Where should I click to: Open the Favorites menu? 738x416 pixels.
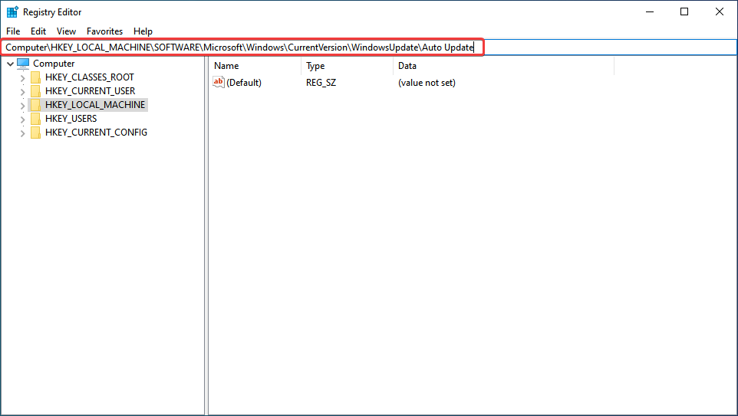104,31
